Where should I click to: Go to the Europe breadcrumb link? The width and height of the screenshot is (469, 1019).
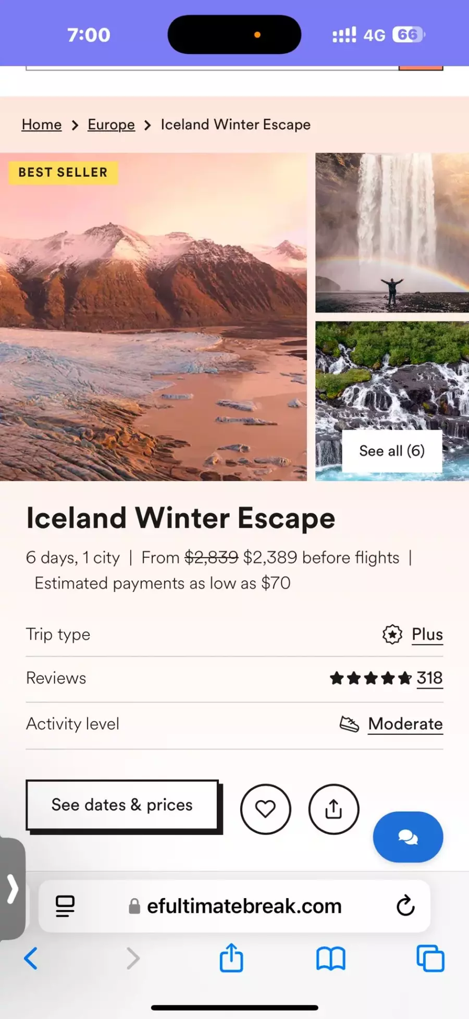point(111,125)
